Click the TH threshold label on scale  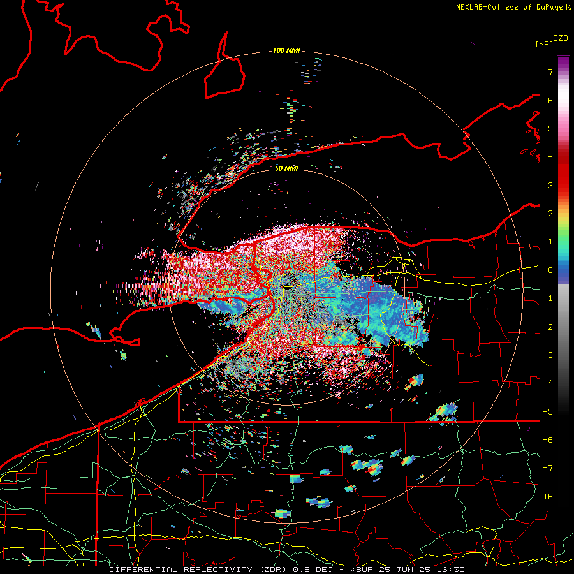click(x=548, y=497)
